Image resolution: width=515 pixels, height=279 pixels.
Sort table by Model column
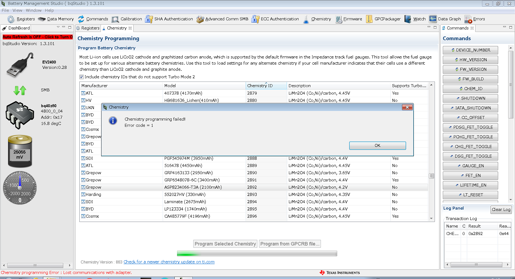point(204,86)
